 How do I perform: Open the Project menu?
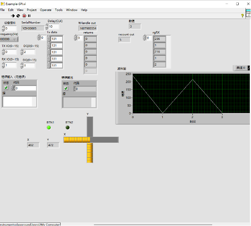tap(32, 10)
